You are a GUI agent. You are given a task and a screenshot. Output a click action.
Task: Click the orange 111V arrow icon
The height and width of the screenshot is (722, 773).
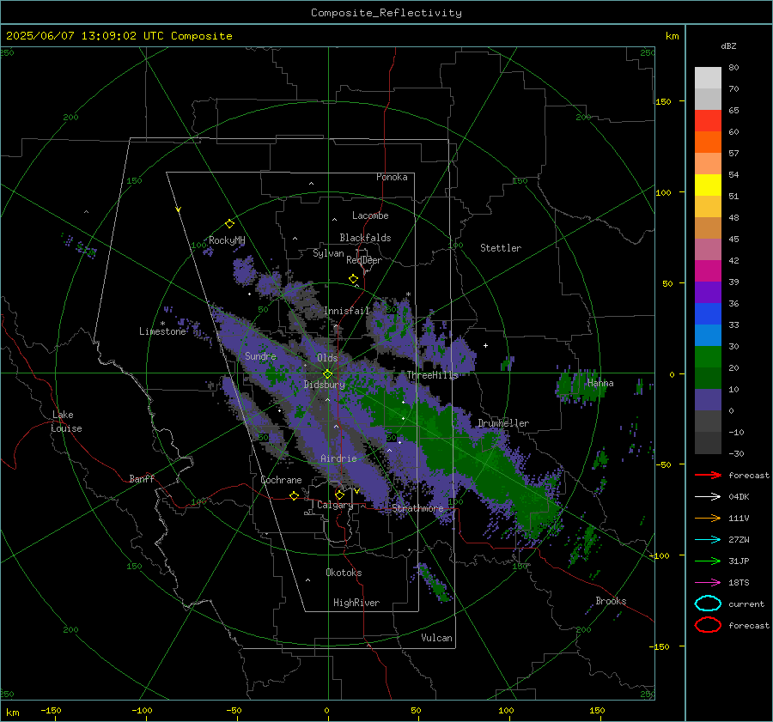708,518
